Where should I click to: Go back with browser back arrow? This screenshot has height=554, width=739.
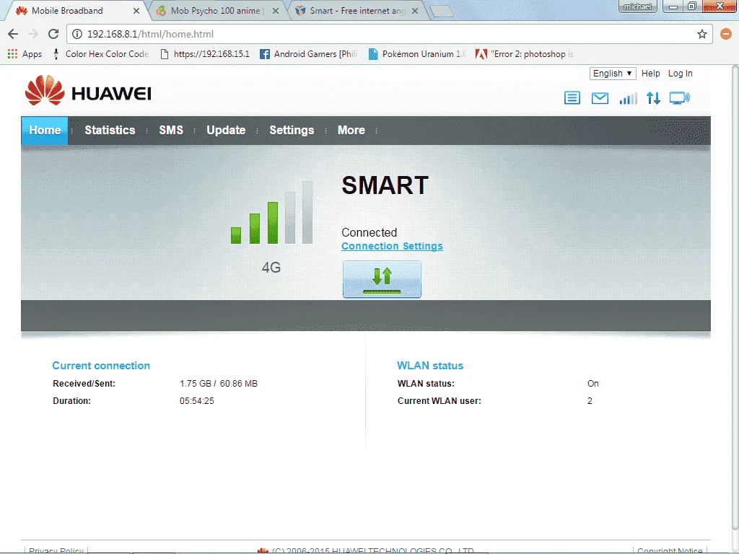(13, 34)
